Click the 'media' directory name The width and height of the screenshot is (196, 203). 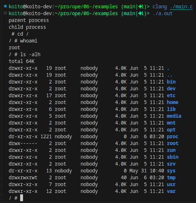(x=174, y=116)
